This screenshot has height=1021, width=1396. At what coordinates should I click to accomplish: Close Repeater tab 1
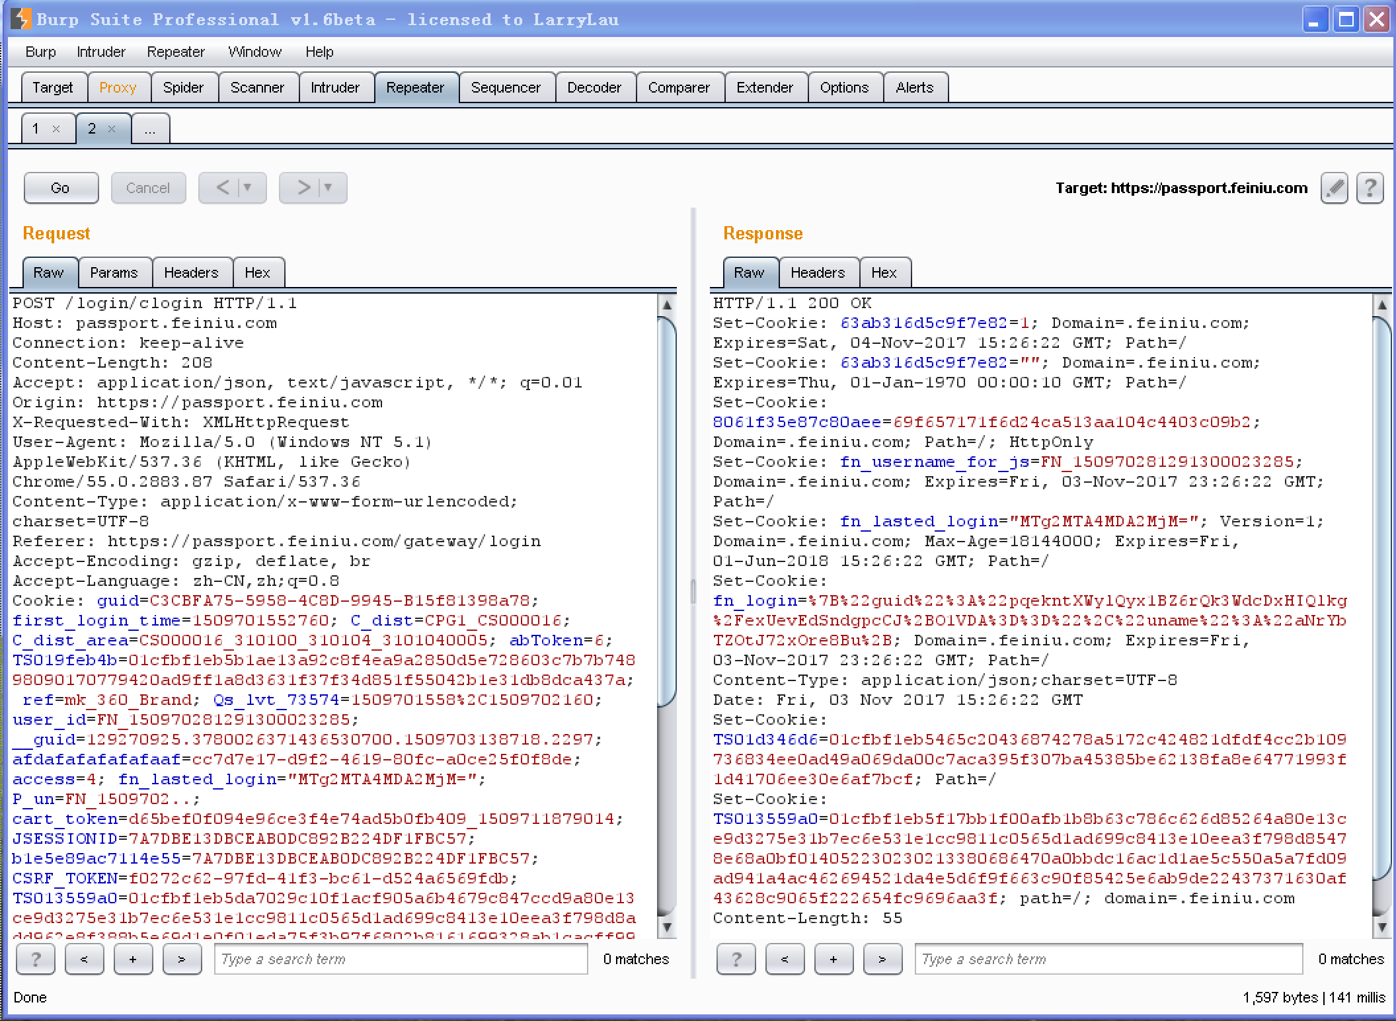56,129
